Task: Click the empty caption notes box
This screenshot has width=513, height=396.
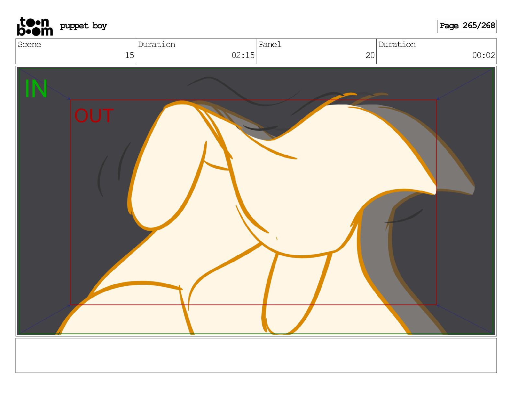Action: (256, 356)
